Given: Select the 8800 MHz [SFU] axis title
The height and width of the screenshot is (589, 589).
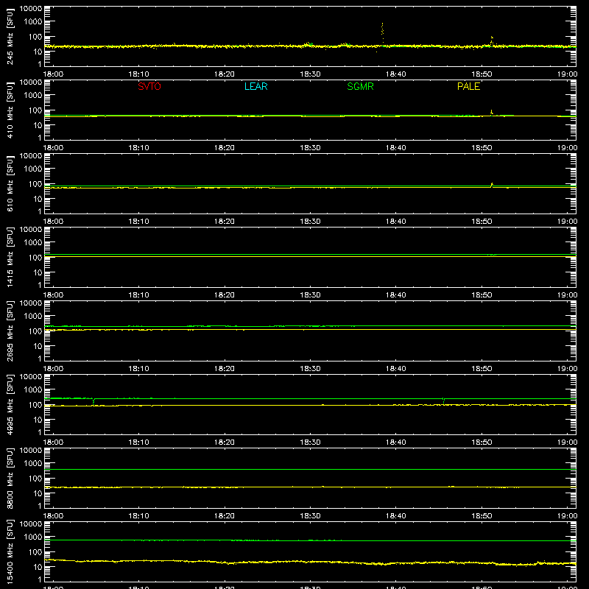Looking at the screenshot, I should coord(10,478).
